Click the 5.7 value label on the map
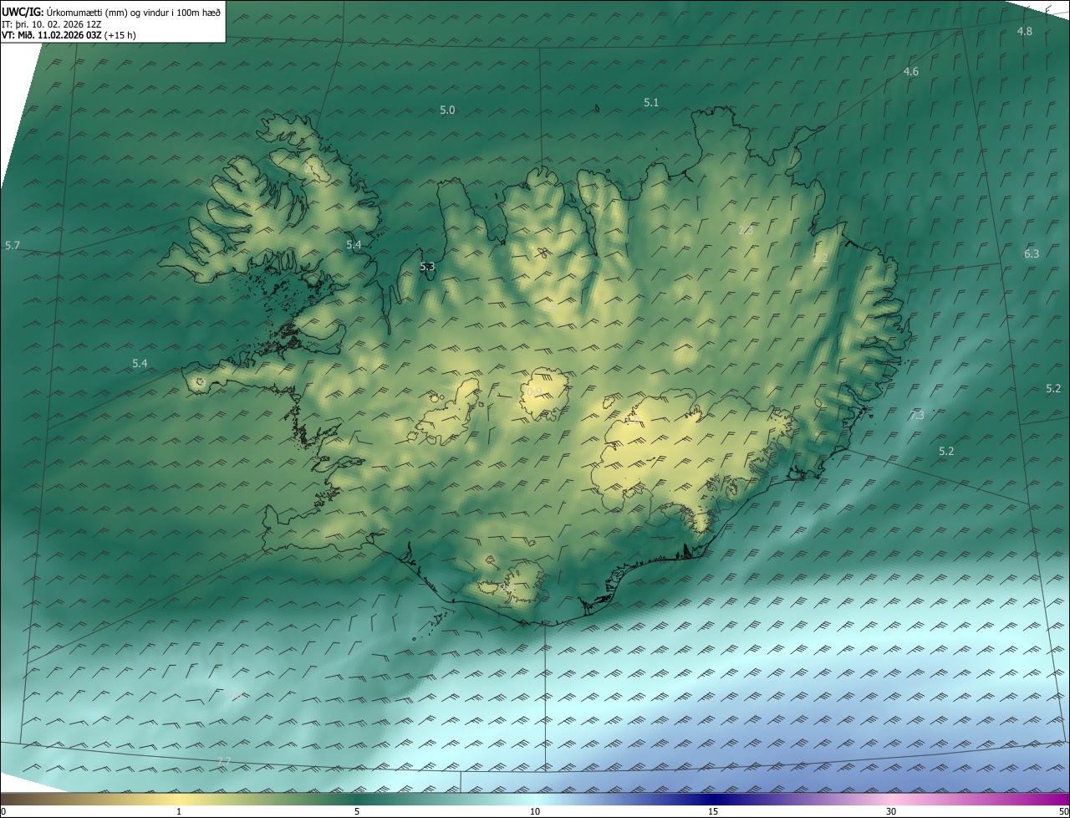The image size is (1070, 818). [13, 245]
